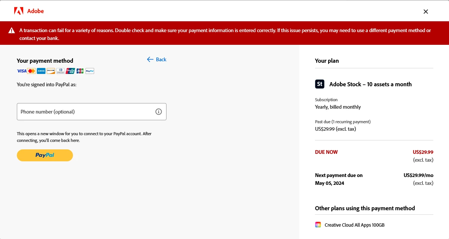Image resolution: width=449 pixels, height=239 pixels.
Task: Click the Adobe logo icon
Action: tap(19, 11)
